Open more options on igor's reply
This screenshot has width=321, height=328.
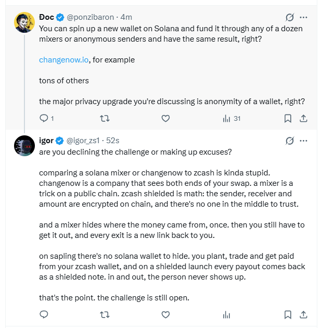303,141
